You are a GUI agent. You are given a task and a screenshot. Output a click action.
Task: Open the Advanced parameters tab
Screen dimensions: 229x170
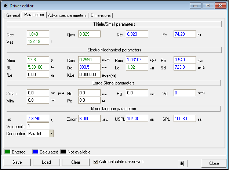(67, 15)
